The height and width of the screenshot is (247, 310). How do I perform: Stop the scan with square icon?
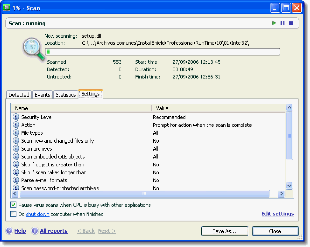pos(291,23)
